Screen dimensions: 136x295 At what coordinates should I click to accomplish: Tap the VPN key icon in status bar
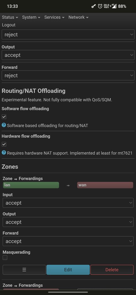(x=93, y=6)
